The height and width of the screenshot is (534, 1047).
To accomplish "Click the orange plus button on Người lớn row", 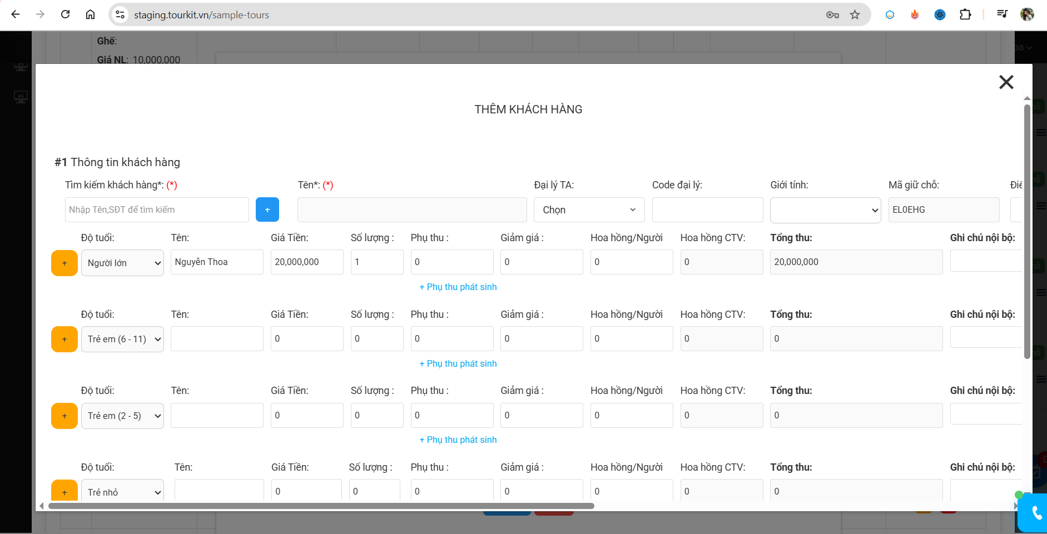I will click(64, 263).
